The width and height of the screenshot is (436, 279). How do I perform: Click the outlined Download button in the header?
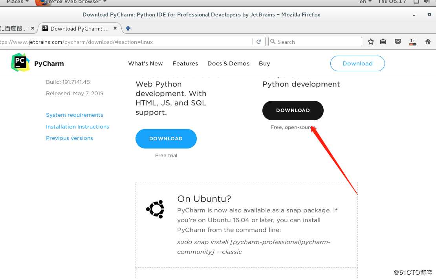357,63
